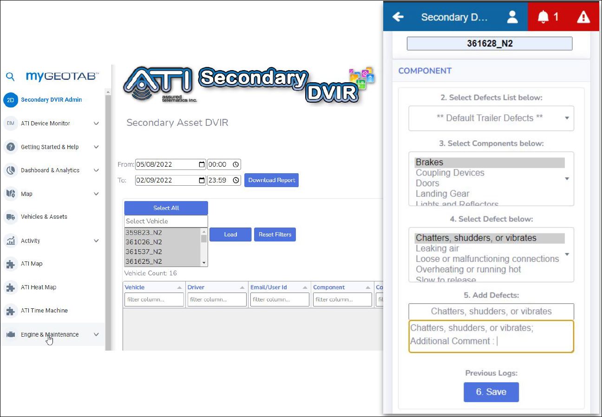Screen dimensions: 602x417
Task: Open ATI Time Machine menu item
Action: pos(44,311)
